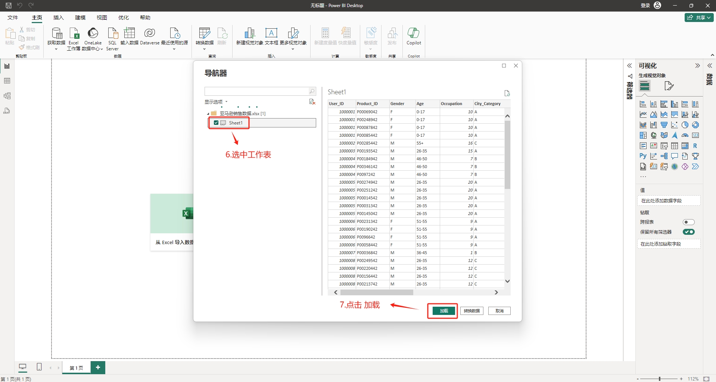Click the preview vertical scrollbar thumb
This screenshot has height=382, width=716.
(507, 154)
